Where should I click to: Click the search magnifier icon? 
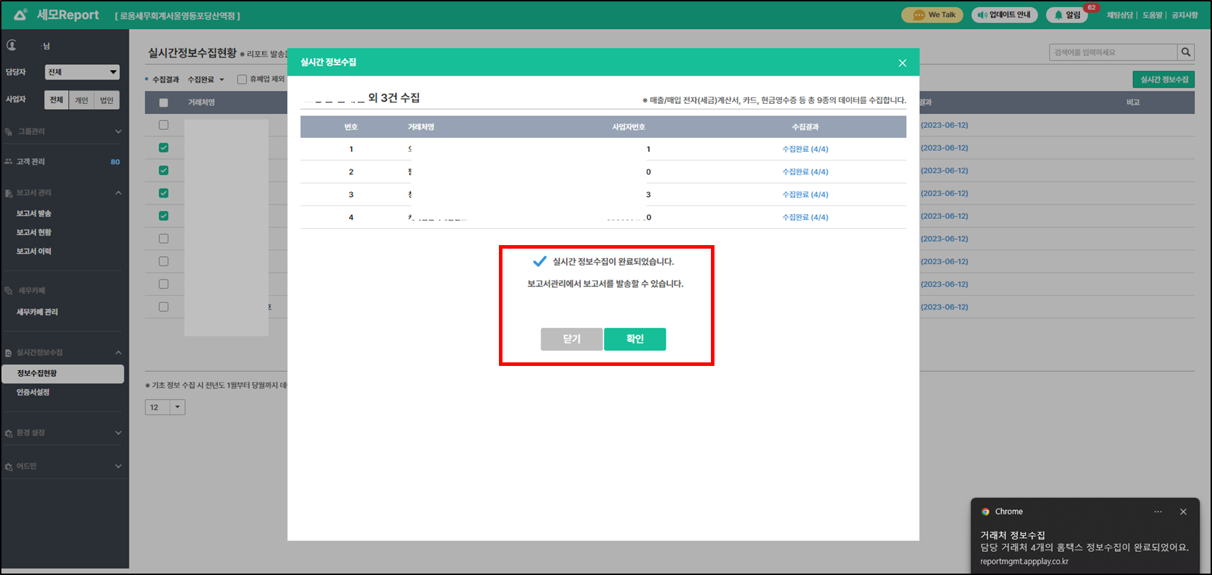click(1186, 52)
